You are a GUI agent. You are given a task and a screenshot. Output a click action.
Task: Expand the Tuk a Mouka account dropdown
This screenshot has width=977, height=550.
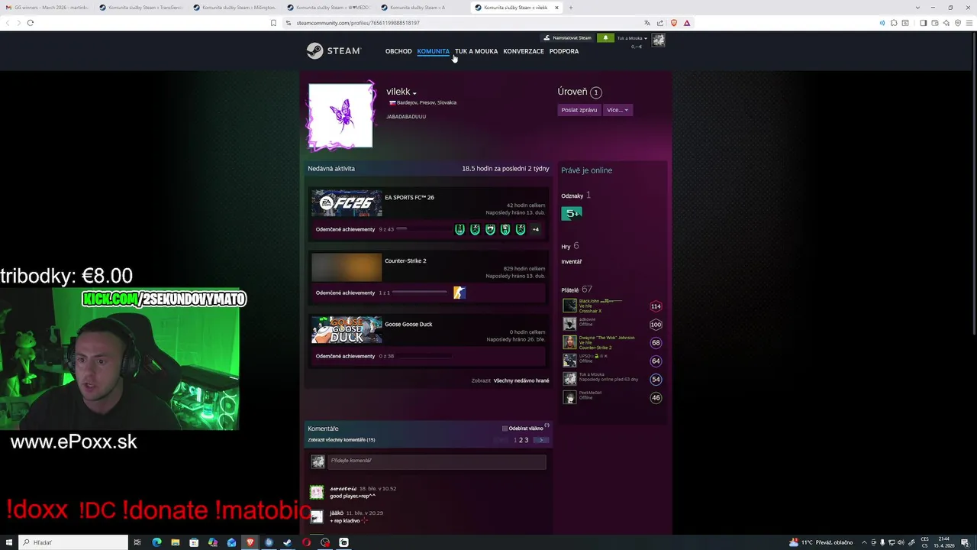point(632,38)
